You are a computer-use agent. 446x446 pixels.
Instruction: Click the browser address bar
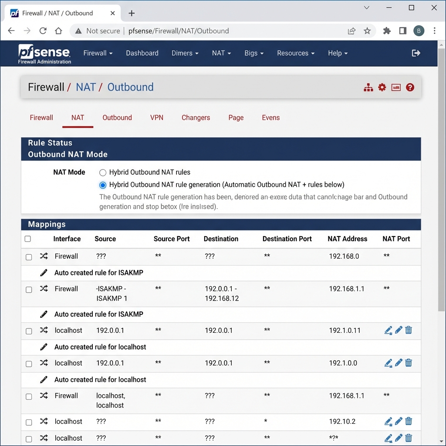tap(231, 31)
